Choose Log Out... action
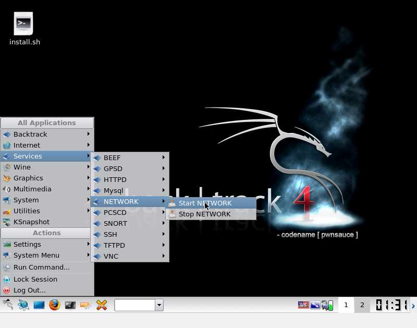This screenshot has height=328, width=417. [x=47, y=290]
